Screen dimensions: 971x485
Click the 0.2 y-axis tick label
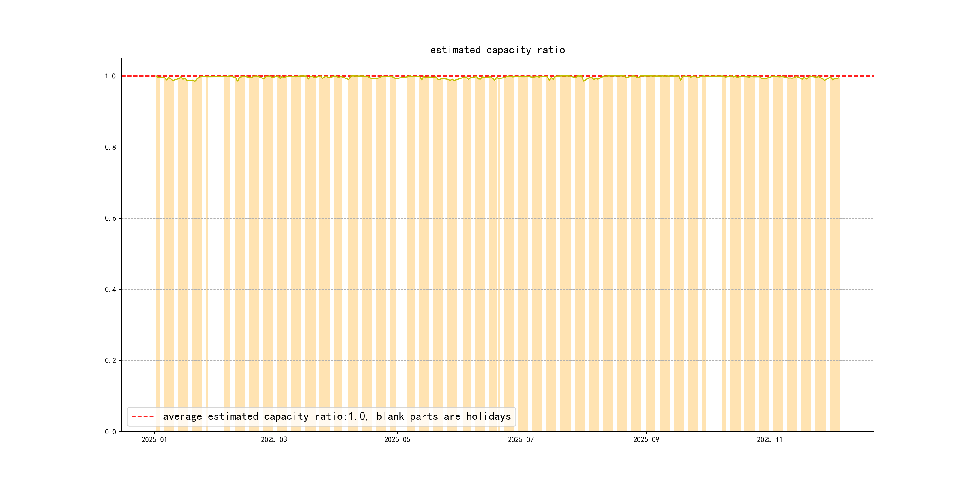110,360
